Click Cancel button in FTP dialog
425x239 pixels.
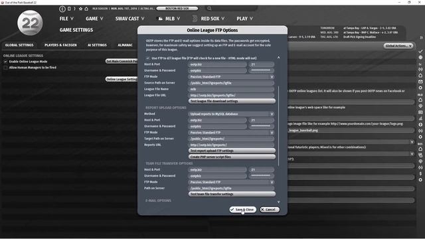coord(270,210)
